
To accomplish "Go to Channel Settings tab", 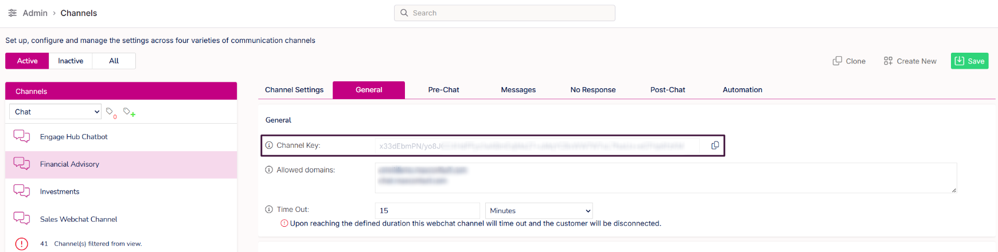I will click(294, 90).
